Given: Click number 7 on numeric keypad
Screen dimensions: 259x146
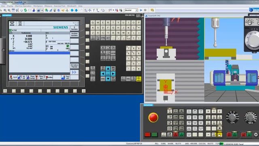Looking at the screenshot, I should pos(128,48).
